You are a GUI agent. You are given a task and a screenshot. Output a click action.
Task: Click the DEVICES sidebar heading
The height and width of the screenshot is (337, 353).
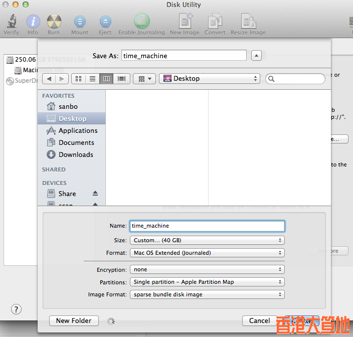pyautogui.click(x=54, y=183)
